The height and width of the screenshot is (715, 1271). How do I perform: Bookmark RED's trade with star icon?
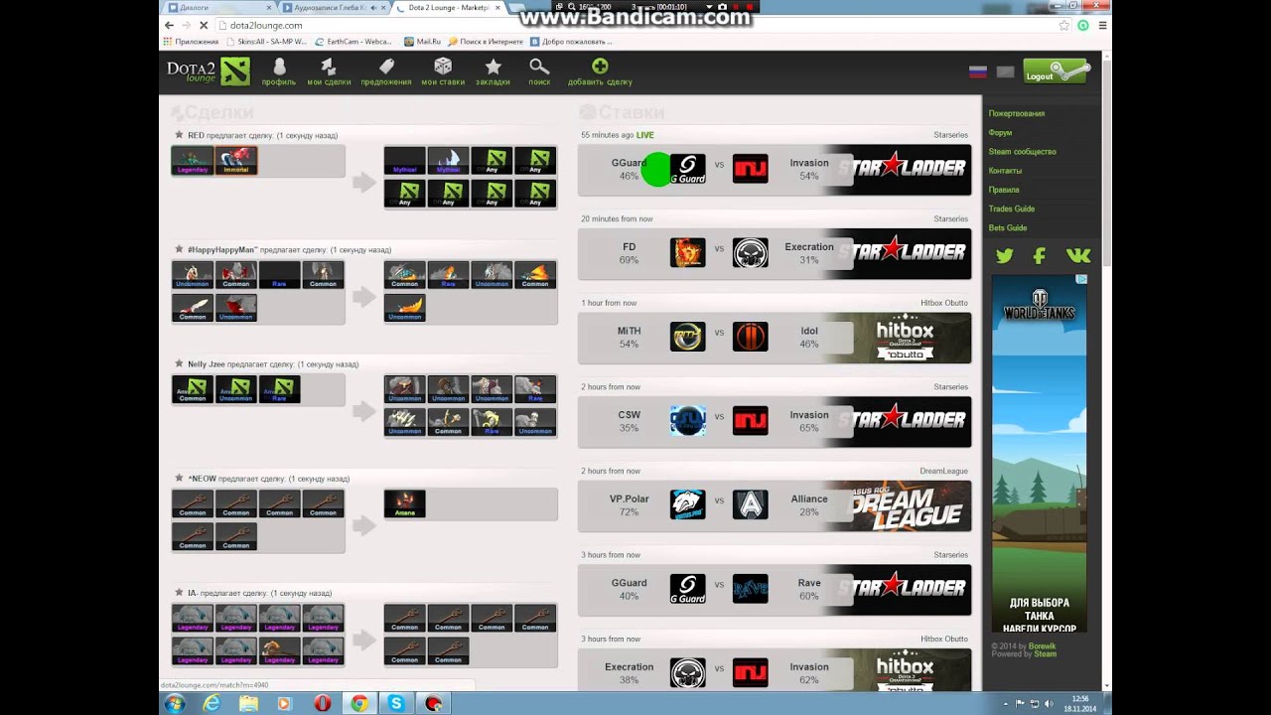pyautogui.click(x=179, y=135)
